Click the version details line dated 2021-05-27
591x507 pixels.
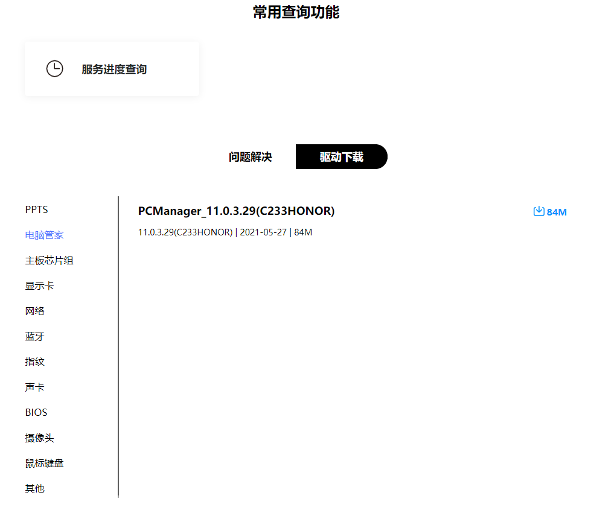coord(225,232)
